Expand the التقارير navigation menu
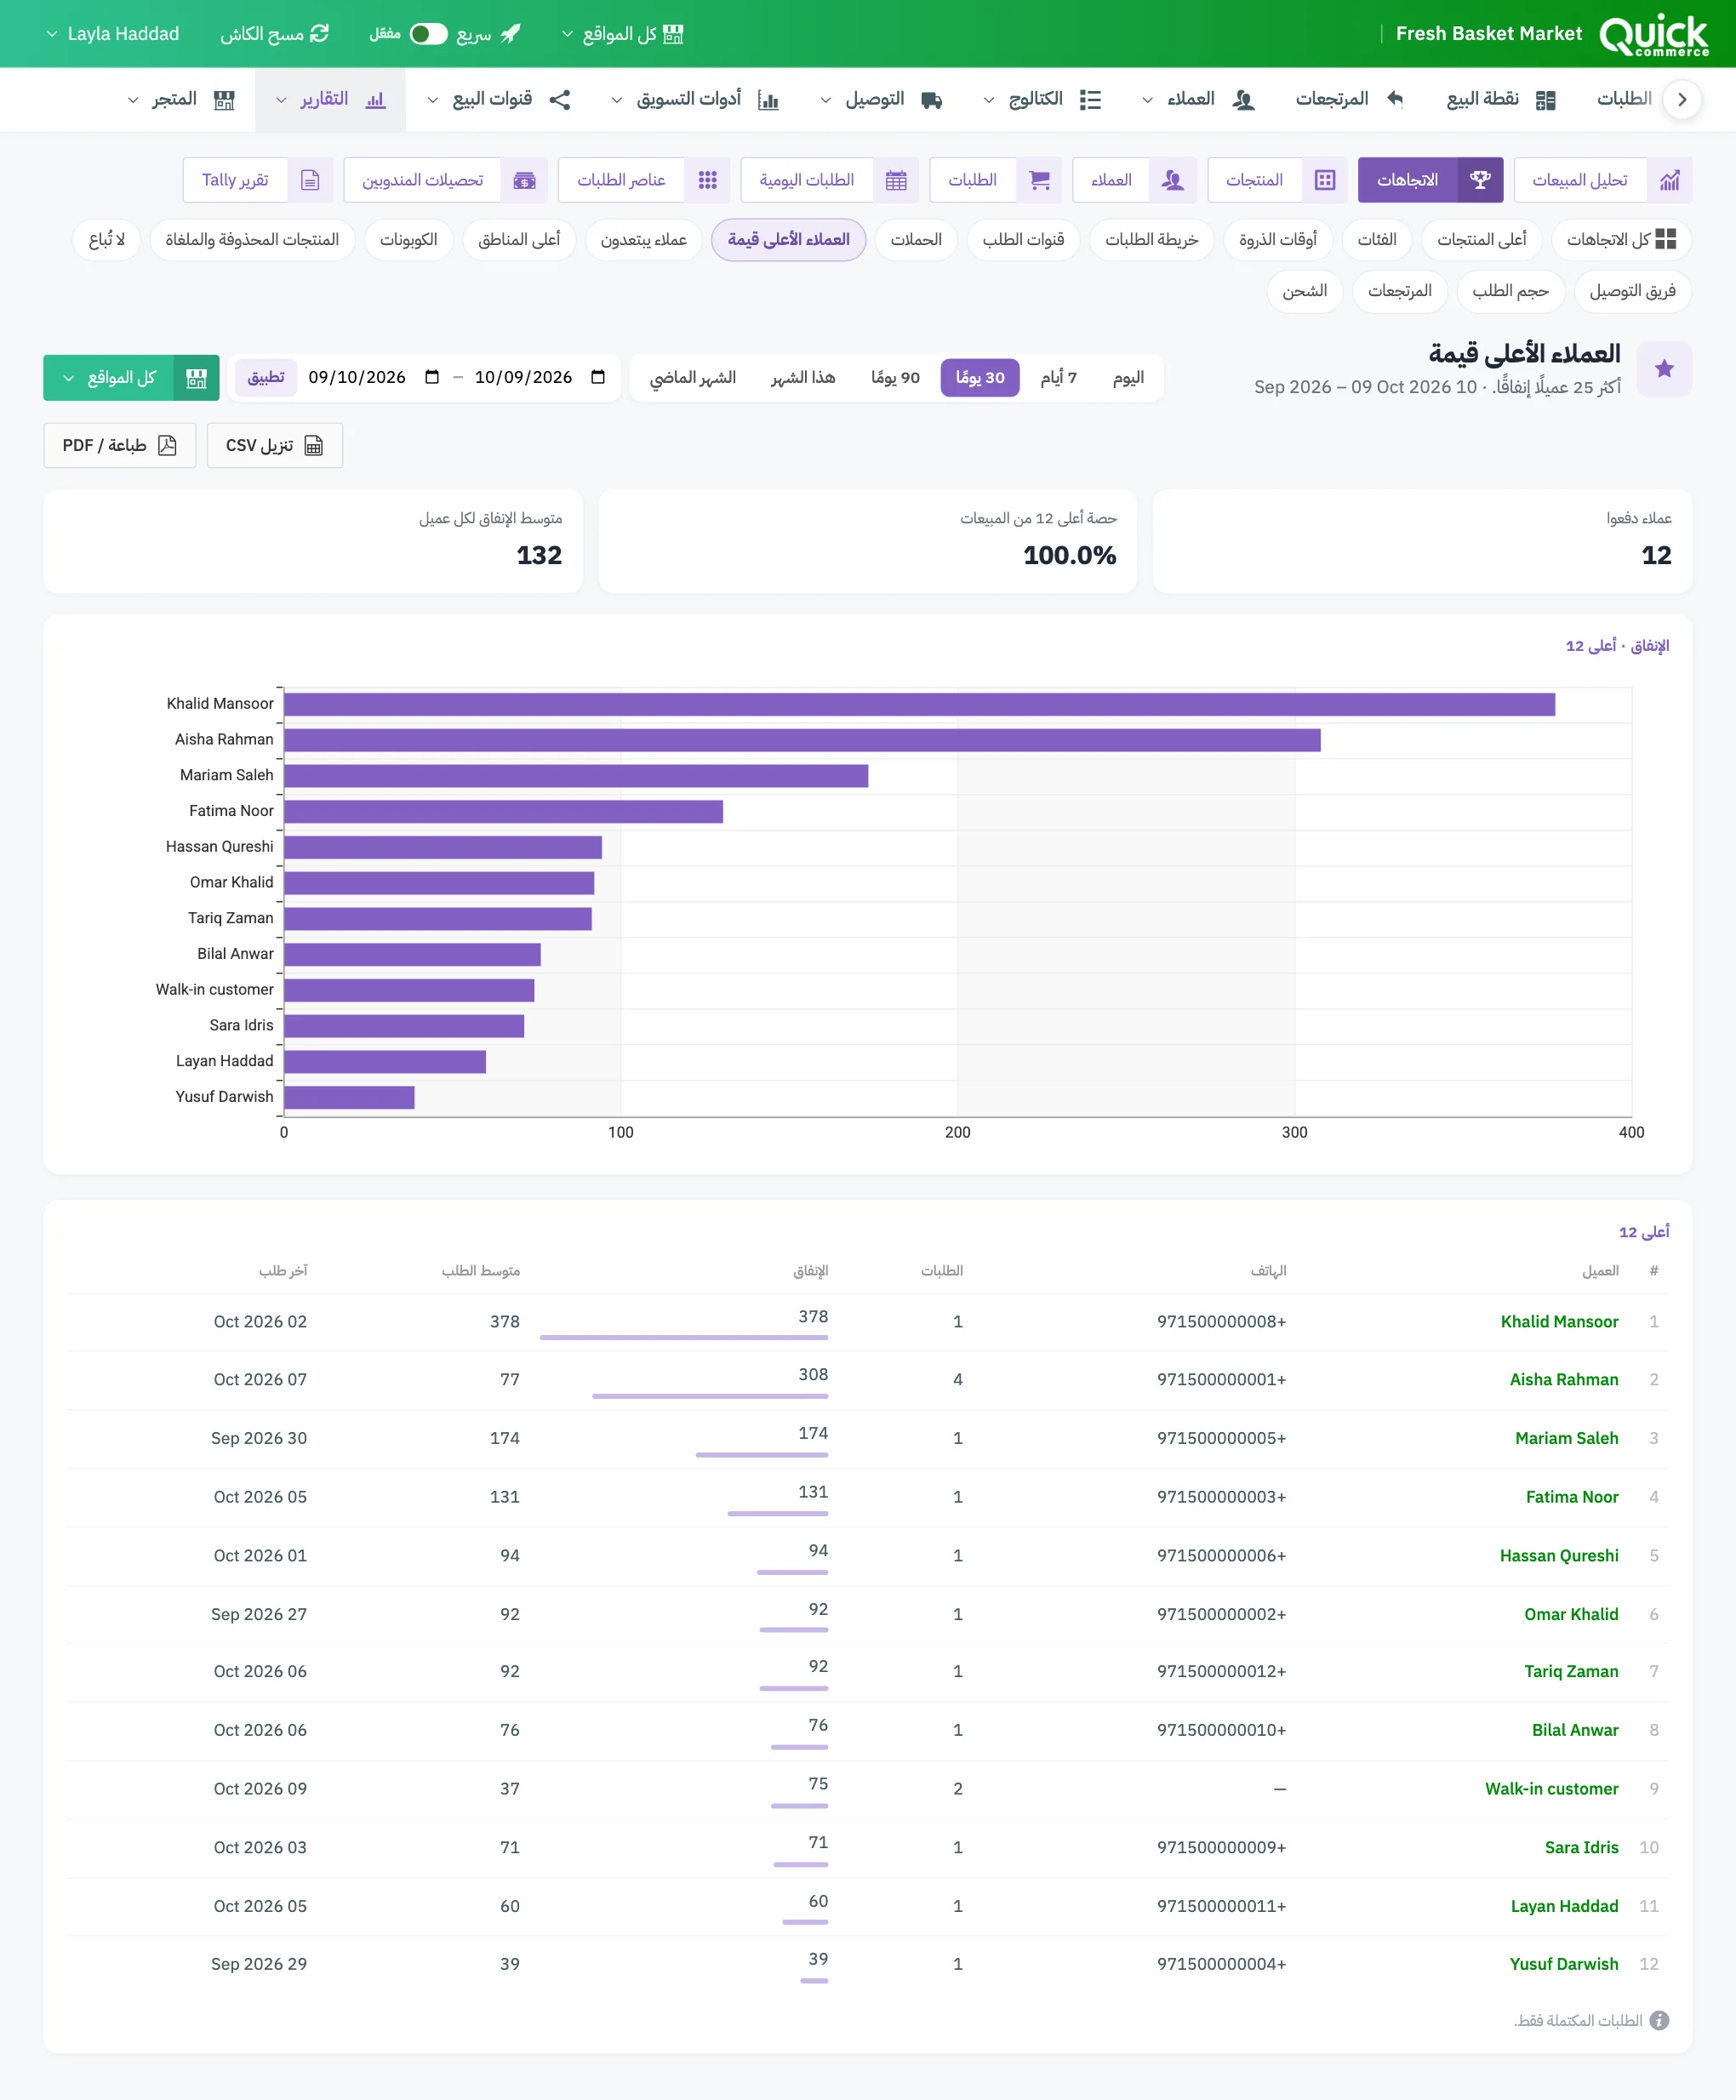1736x2100 pixels. point(331,100)
